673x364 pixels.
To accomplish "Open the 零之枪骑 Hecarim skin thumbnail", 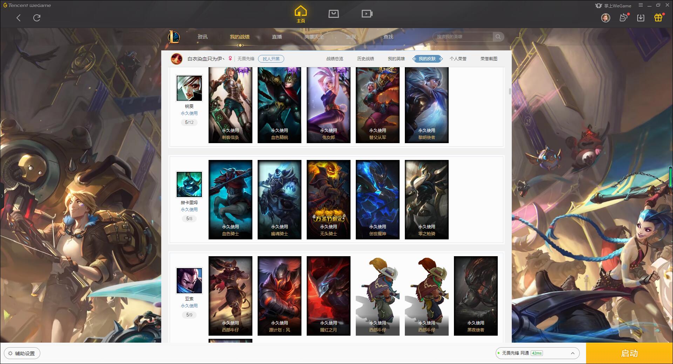I will pyautogui.click(x=427, y=199).
